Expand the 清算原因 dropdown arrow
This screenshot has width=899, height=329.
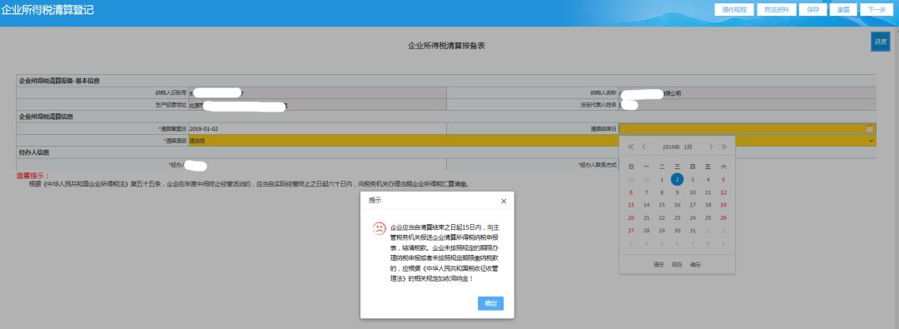point(871,141)
